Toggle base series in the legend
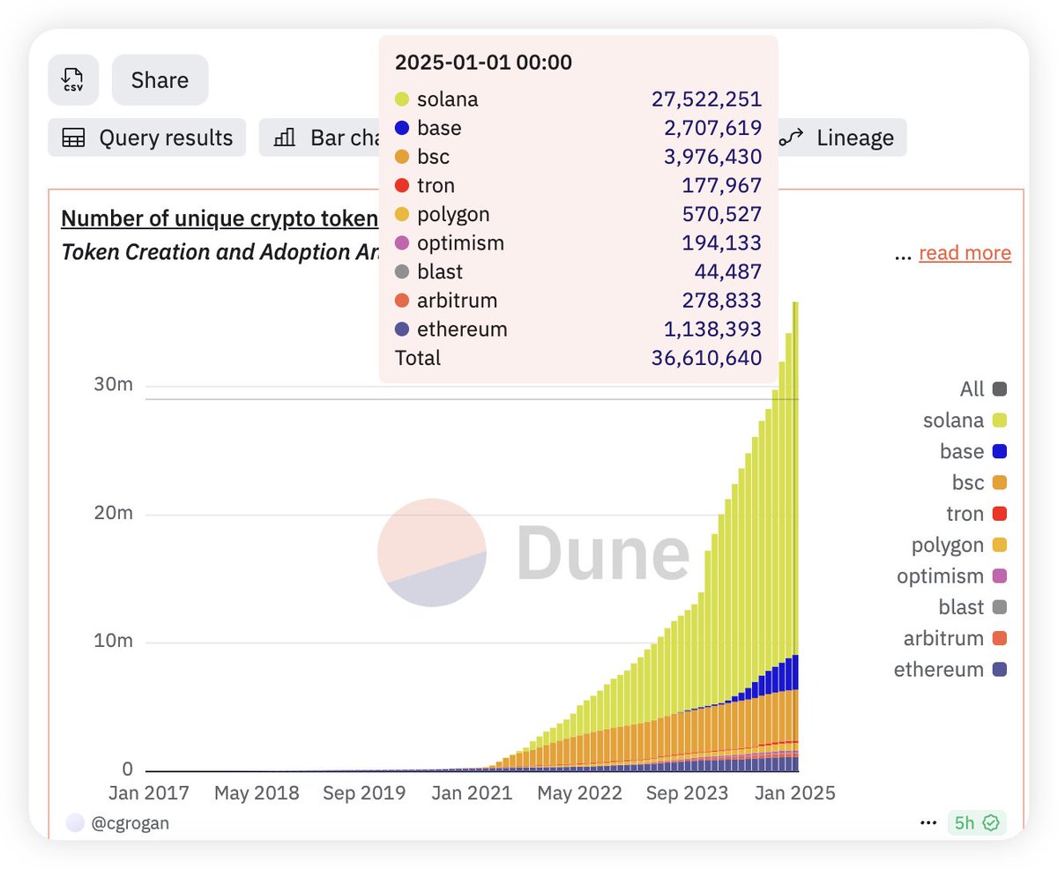Image resolution: width=1058 pixels, height=869 pixels. (x=973, y=451)
